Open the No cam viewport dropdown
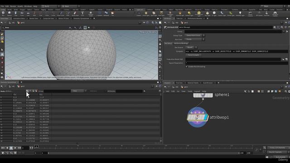Viewport: 290px width, 163px height. 153,32
